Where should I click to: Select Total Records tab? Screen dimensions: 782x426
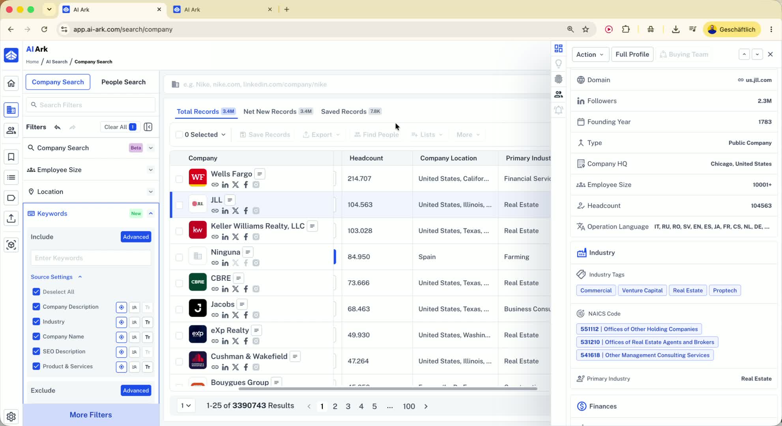pos(206,112)
